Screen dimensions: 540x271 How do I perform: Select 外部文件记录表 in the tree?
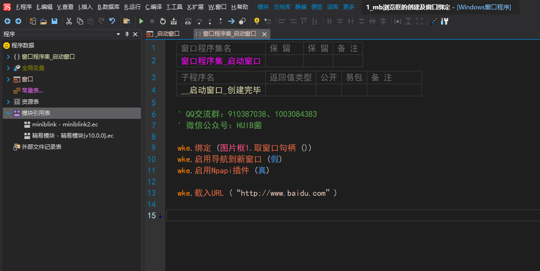pos(41,147)
